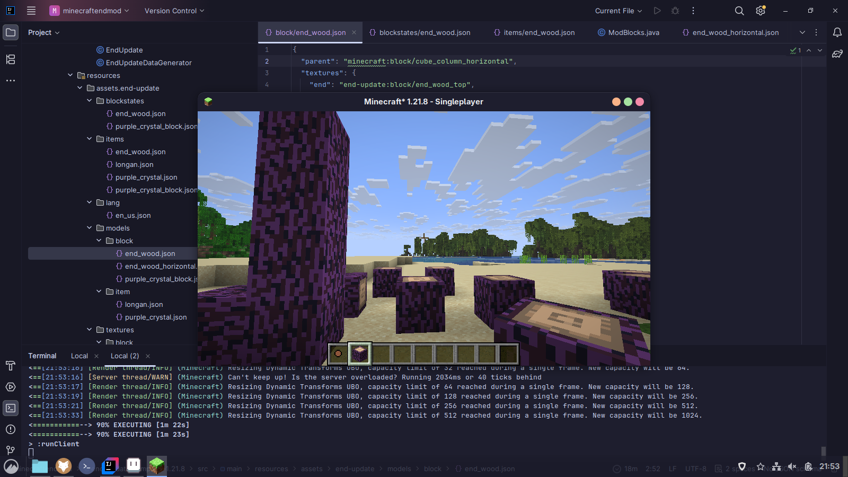
Task: Open the Structure tool window icon
Action: [x=11, y=59]
